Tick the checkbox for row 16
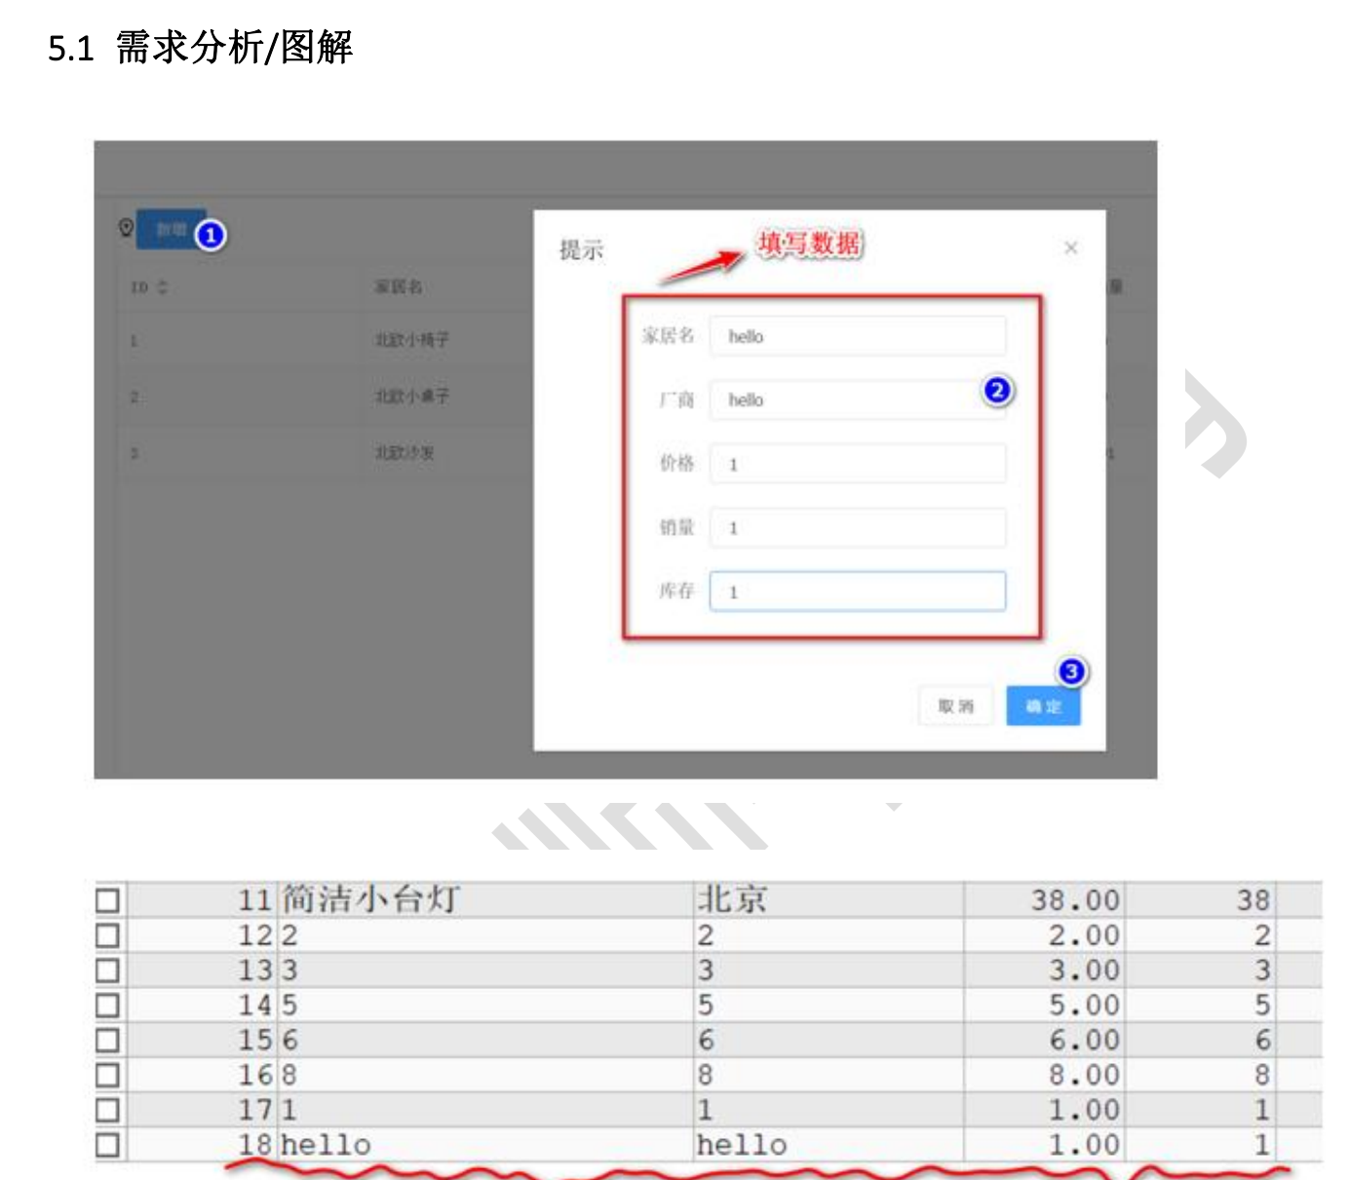Screen dimensions: 1349x1180 [108, 1075]
